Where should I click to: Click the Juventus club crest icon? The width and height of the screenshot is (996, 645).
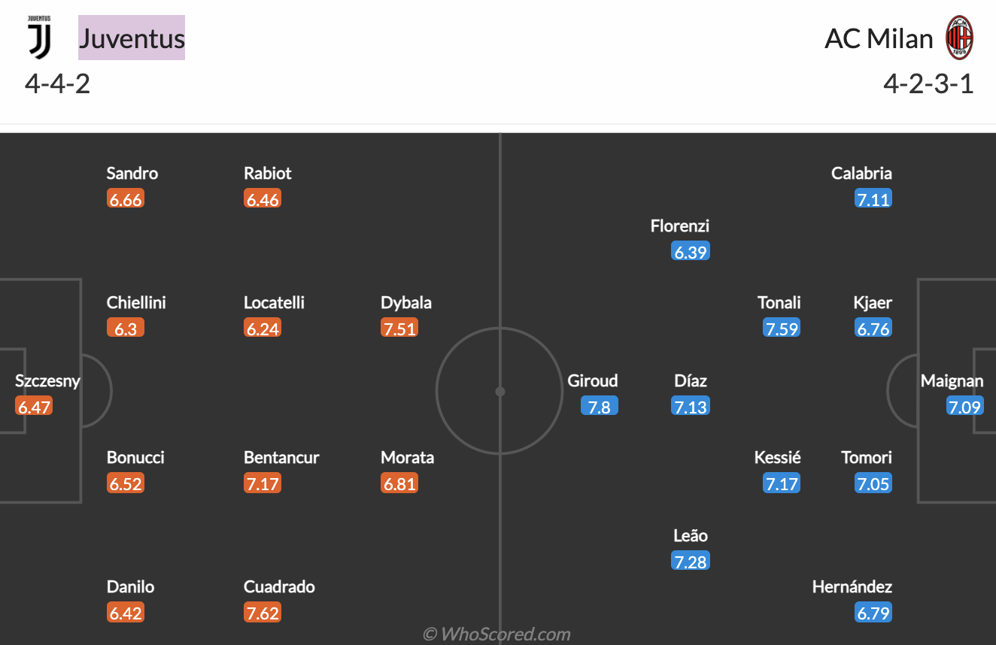coord(39,38)
